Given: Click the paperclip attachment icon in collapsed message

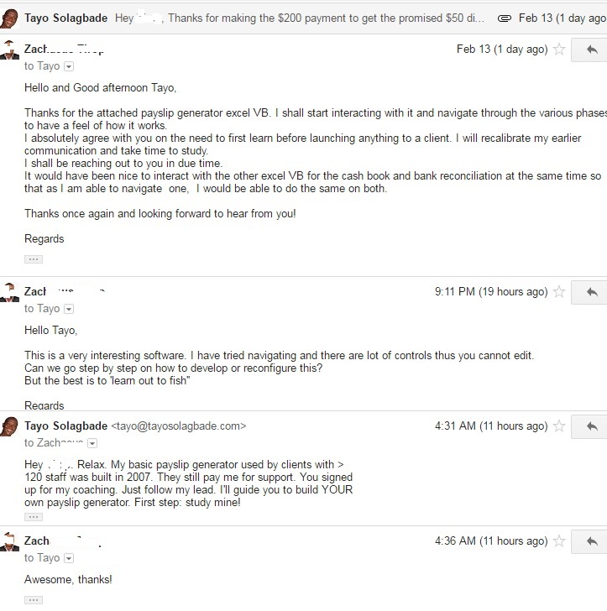Looking at the screenshot, I should [504, 18].
